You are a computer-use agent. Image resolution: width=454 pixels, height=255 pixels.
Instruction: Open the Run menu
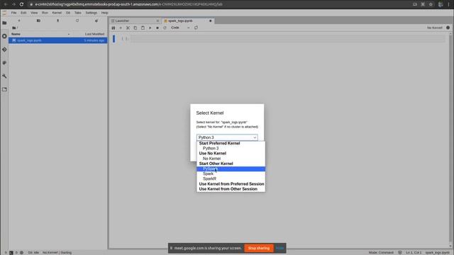(x=45, y=13)
